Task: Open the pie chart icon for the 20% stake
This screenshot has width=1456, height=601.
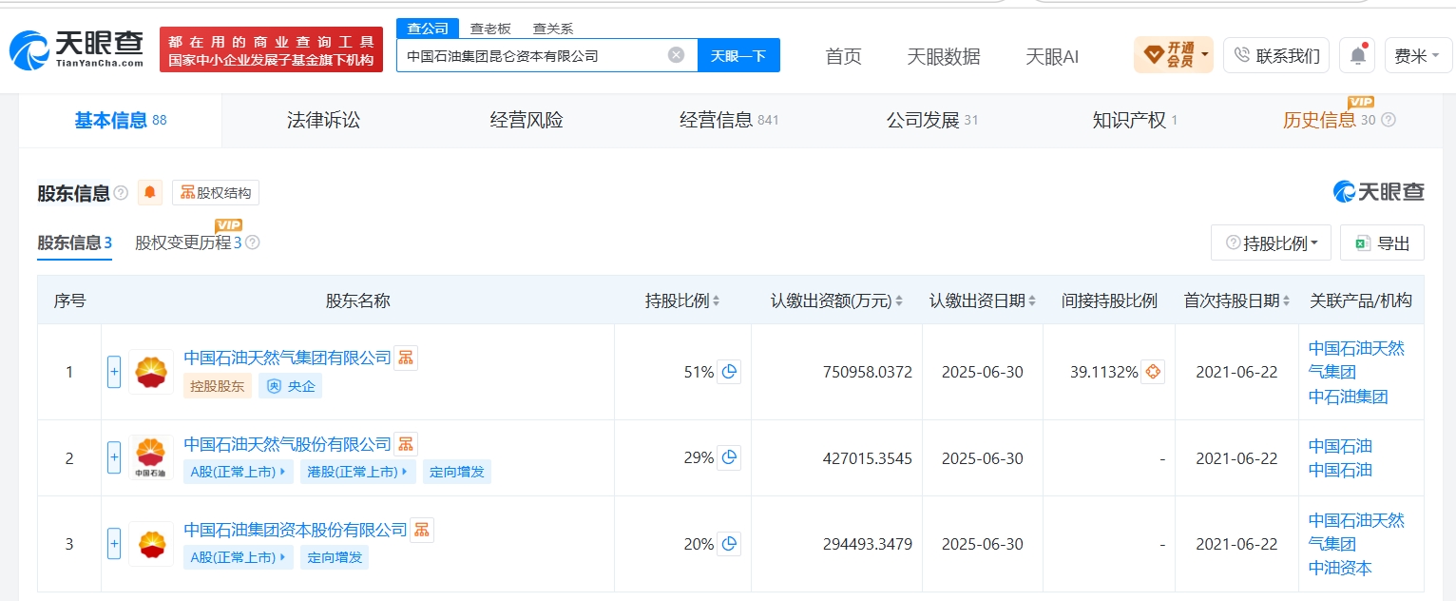Action: coord(729,544)
